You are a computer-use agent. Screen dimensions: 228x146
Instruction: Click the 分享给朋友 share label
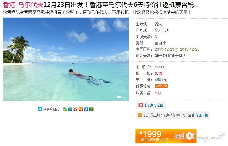(52, 109)
